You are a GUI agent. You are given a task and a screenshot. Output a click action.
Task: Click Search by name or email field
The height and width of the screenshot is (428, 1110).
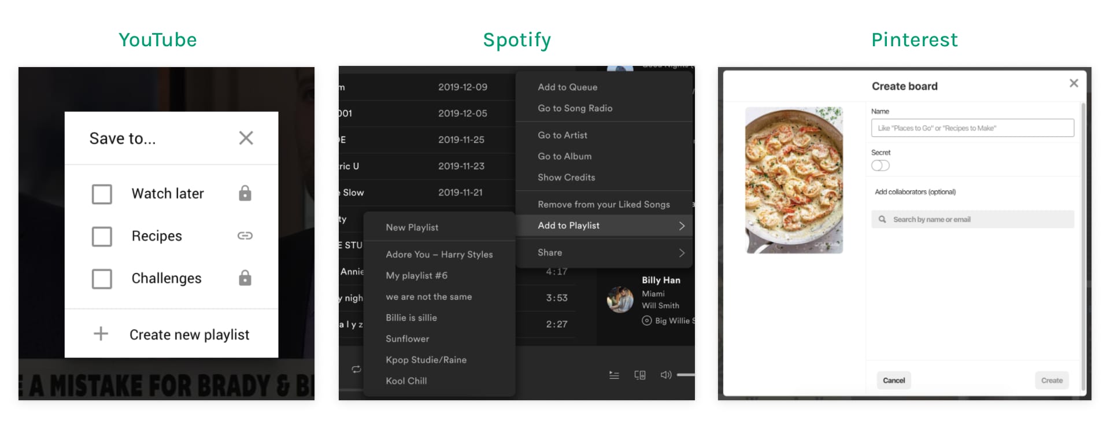tap(972, 219)
